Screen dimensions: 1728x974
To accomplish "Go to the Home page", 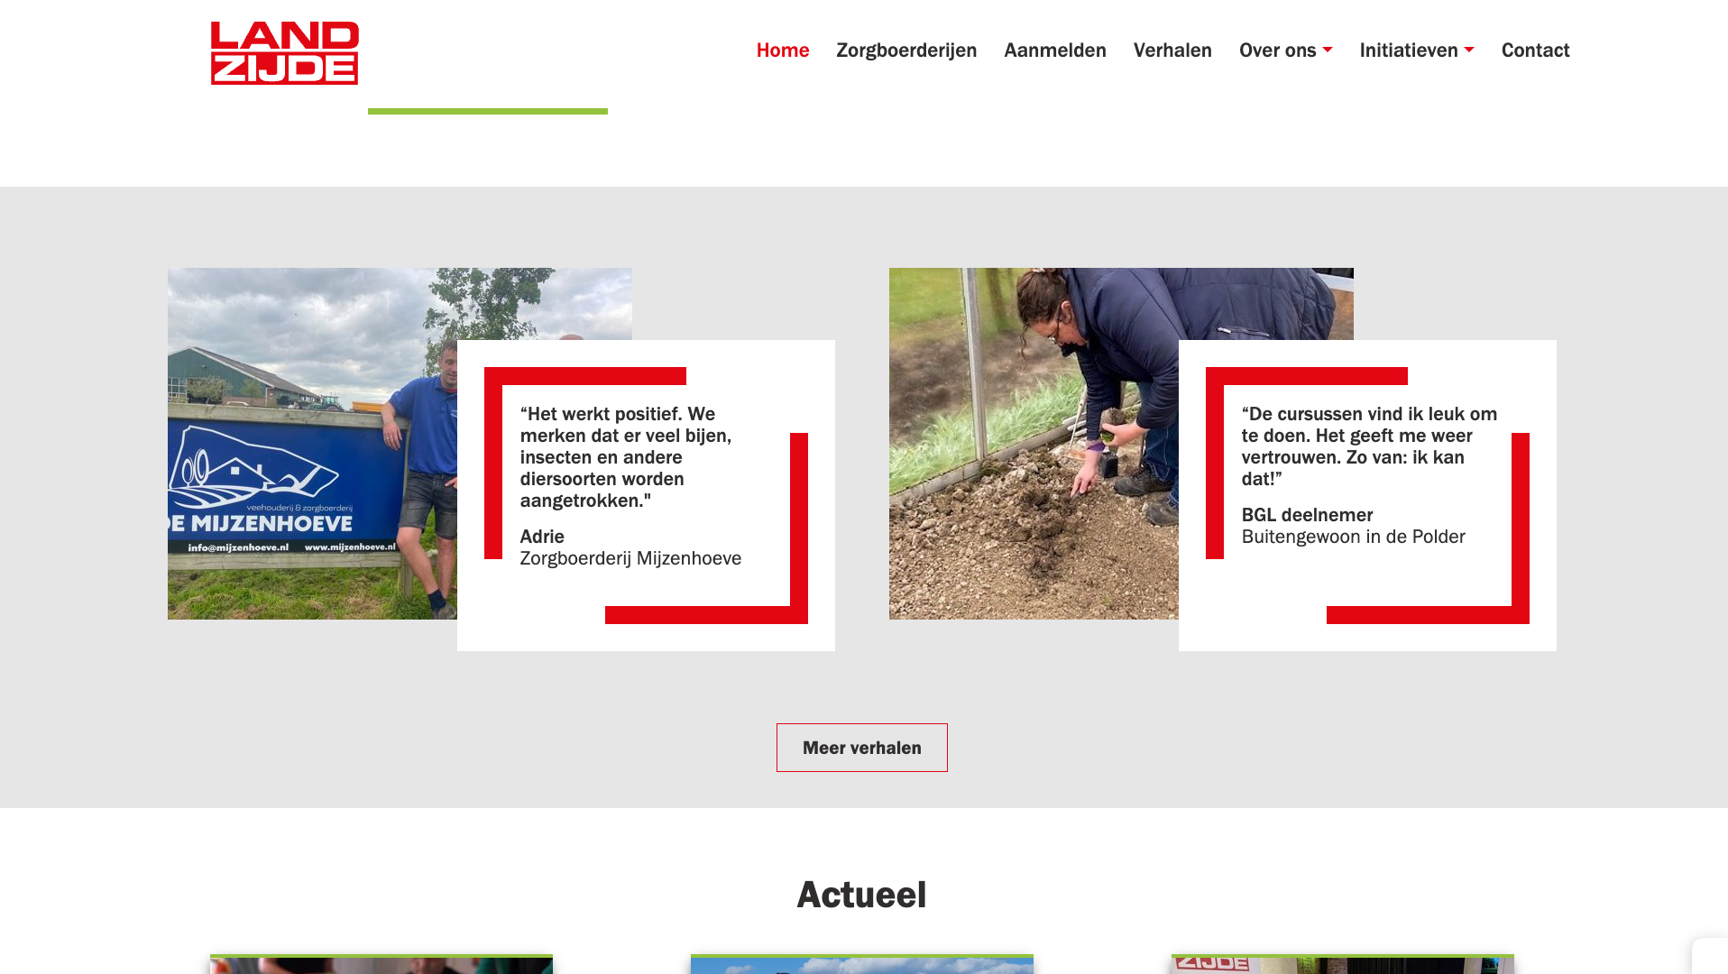I will click(x=782, y=50).
